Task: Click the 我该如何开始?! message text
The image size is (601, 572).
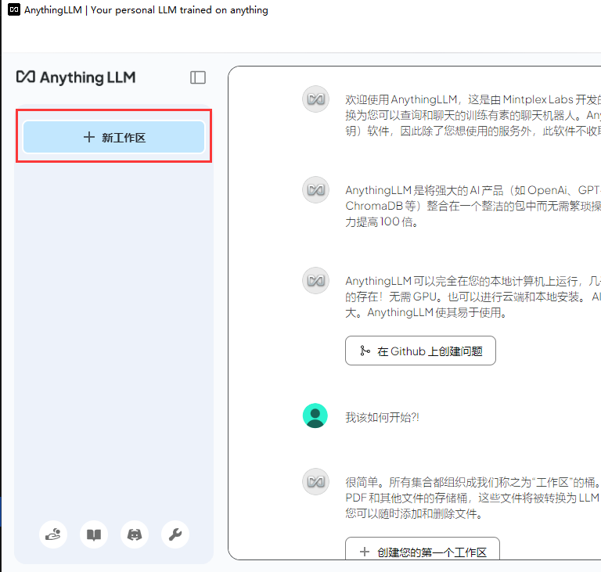Action: 382,417
